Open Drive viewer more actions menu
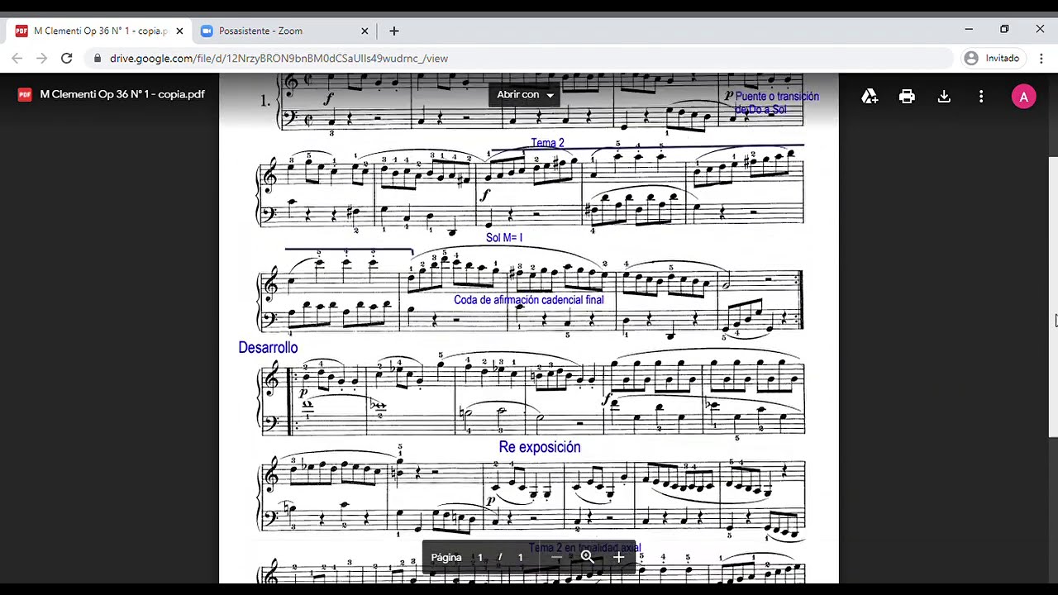 point(981,97)
